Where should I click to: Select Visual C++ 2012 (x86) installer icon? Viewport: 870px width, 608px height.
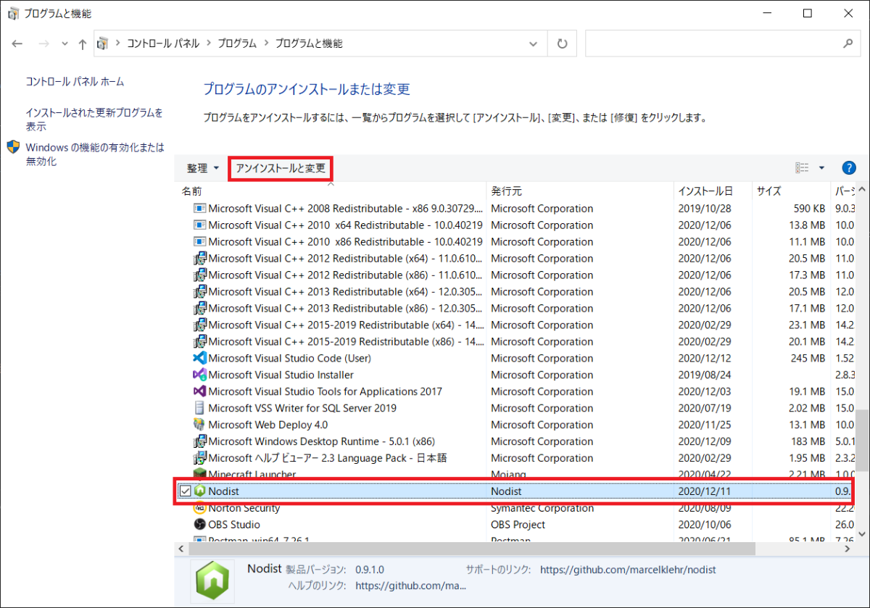click(200, 275)
